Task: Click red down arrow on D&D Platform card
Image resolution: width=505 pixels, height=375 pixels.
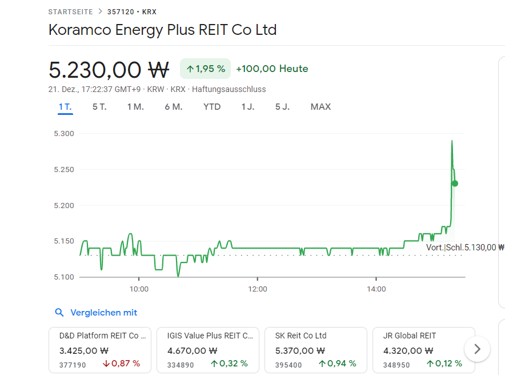Action: tap(106, 364)
